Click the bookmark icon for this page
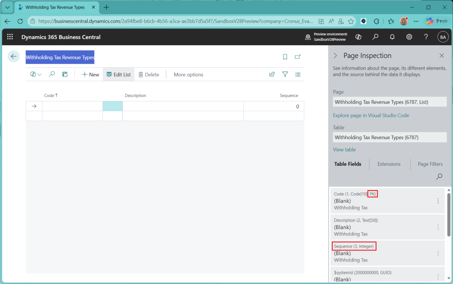The image size is (453, 284). tap(285, 57)
